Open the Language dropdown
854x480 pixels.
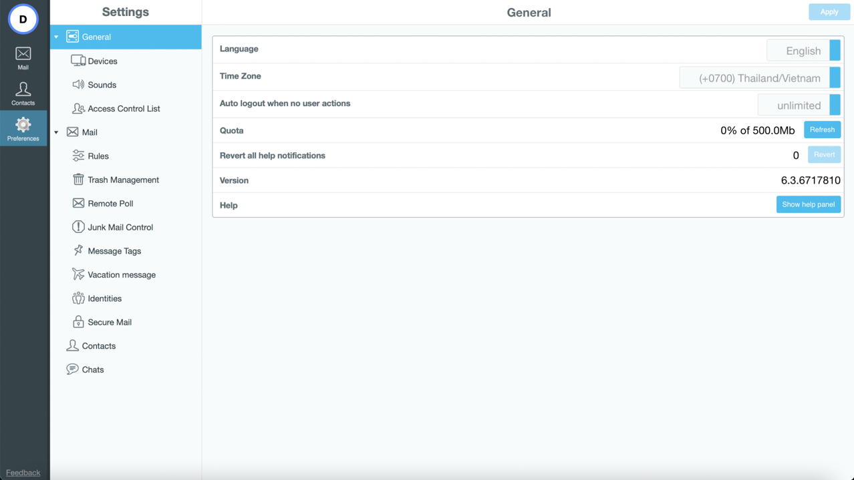coord(803,51)
